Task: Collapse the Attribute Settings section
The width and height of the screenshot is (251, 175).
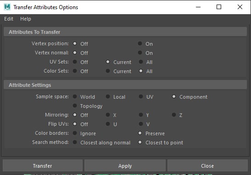Action: tap(125, 85)
